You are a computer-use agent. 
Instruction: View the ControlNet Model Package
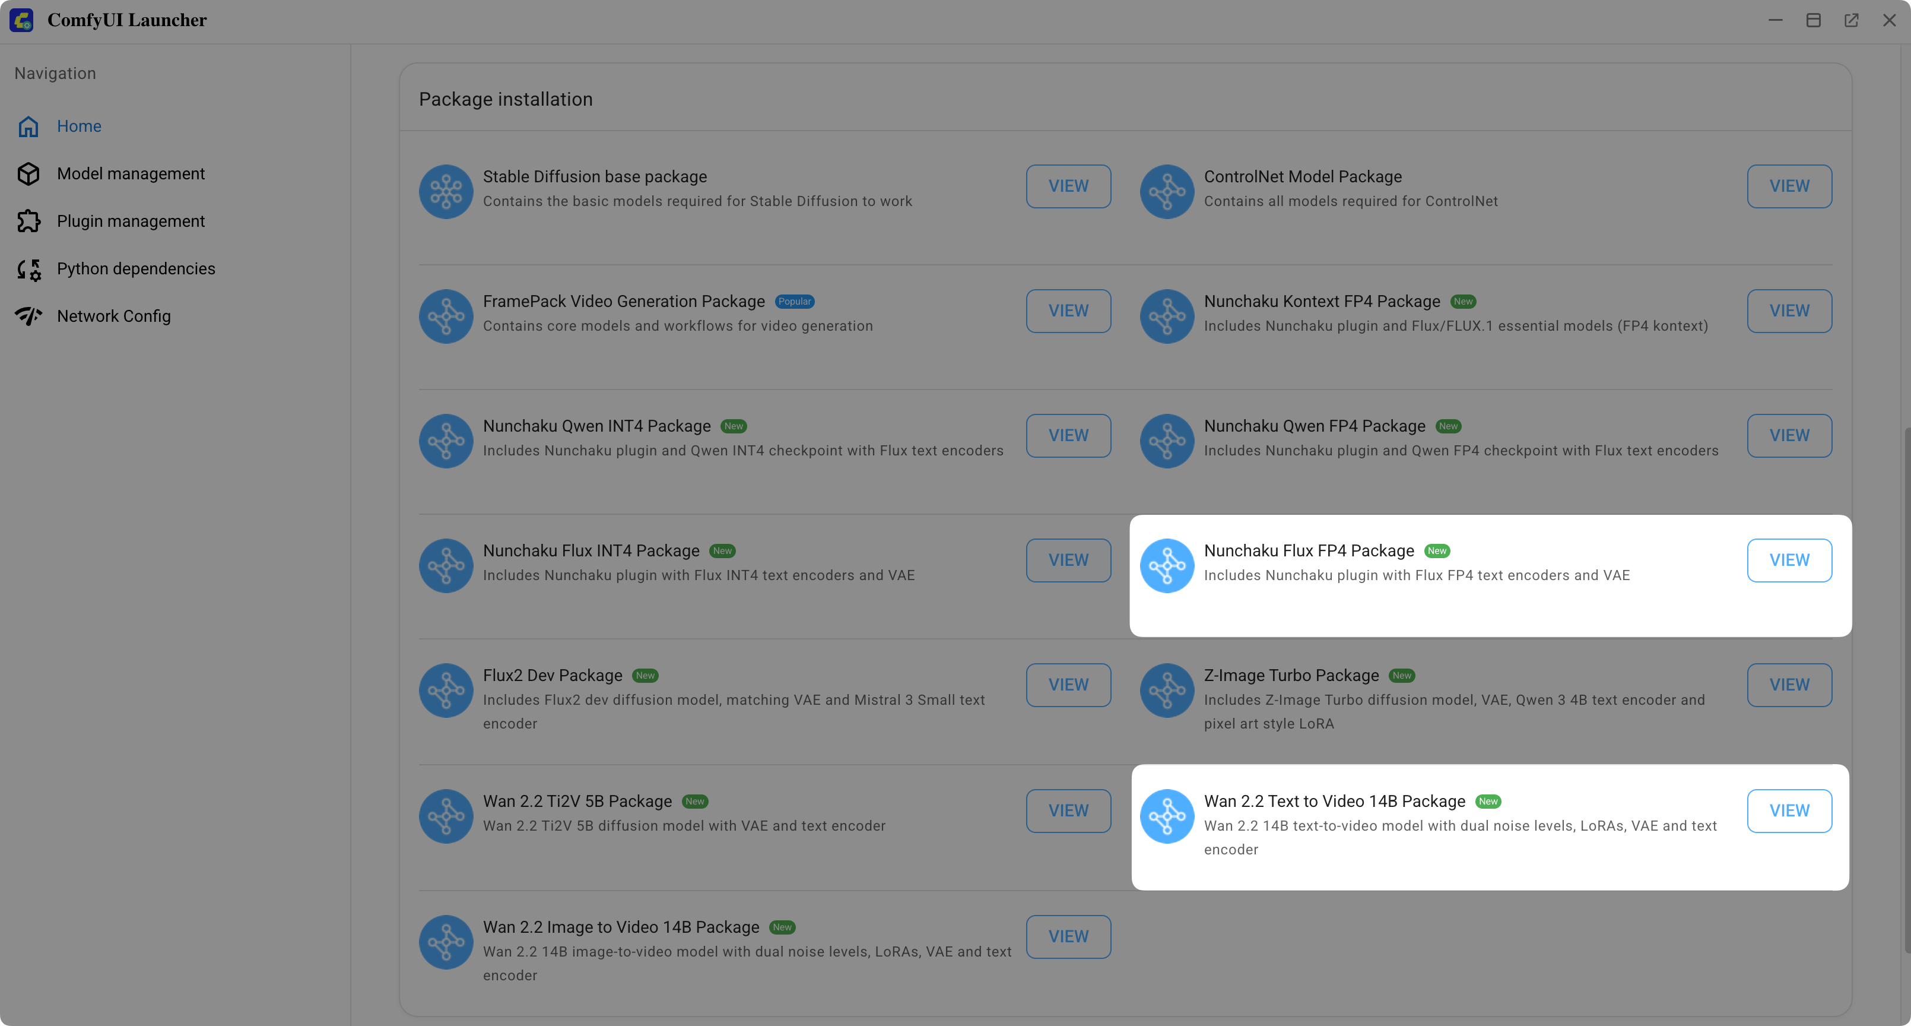[1789, 186]
